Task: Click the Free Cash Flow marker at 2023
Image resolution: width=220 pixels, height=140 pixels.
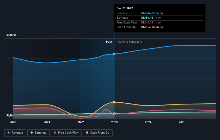Action: pos(114,114)
